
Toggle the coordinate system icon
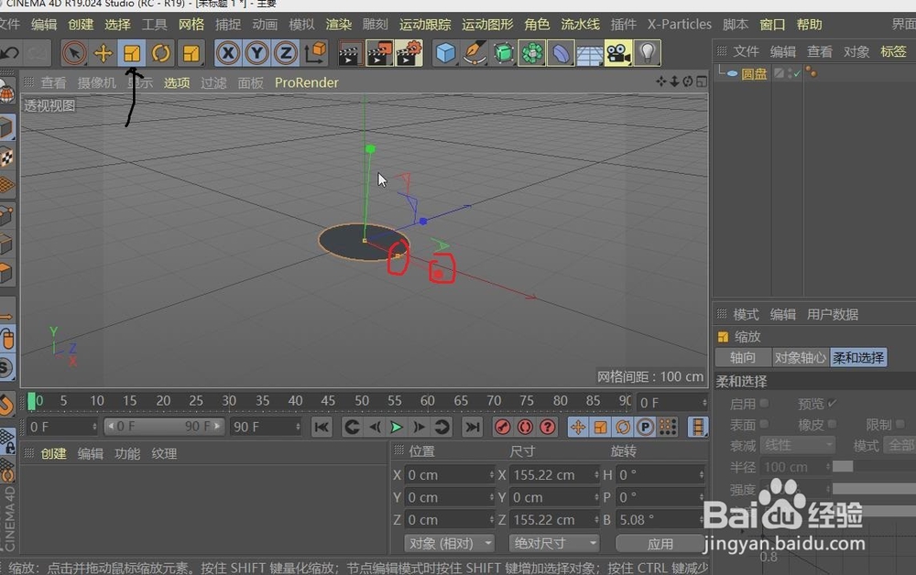pos(315,54)
